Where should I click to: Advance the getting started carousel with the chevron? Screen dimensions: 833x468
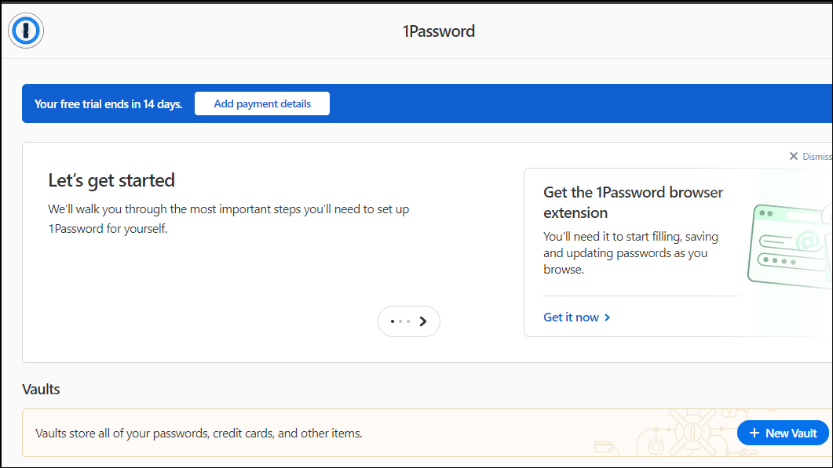[423, 321]
